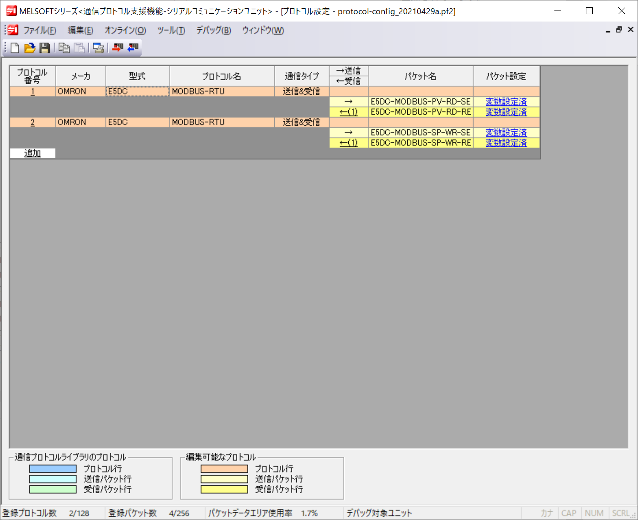
Task: Click the 追加 add protocol link
Action: point(32,153)
